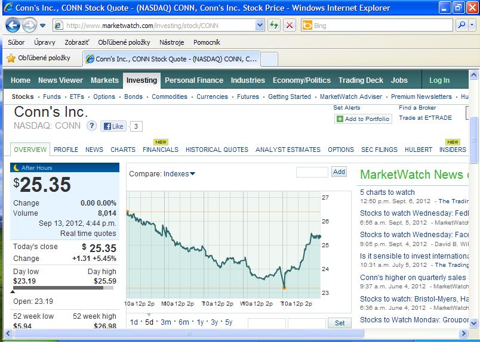
Task: Open search provider dropdown arrow
Action: click(472, 26)
